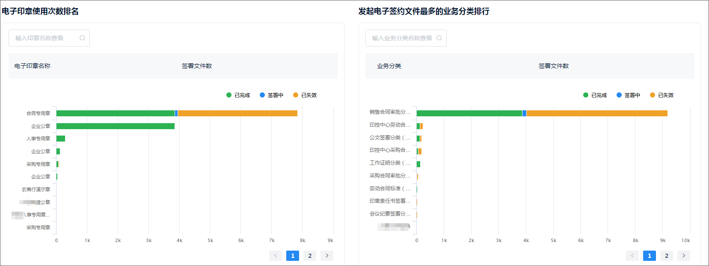Go to next page of seal ranking
The width and height of the screenshot is (709, 266).
(327, 256)
